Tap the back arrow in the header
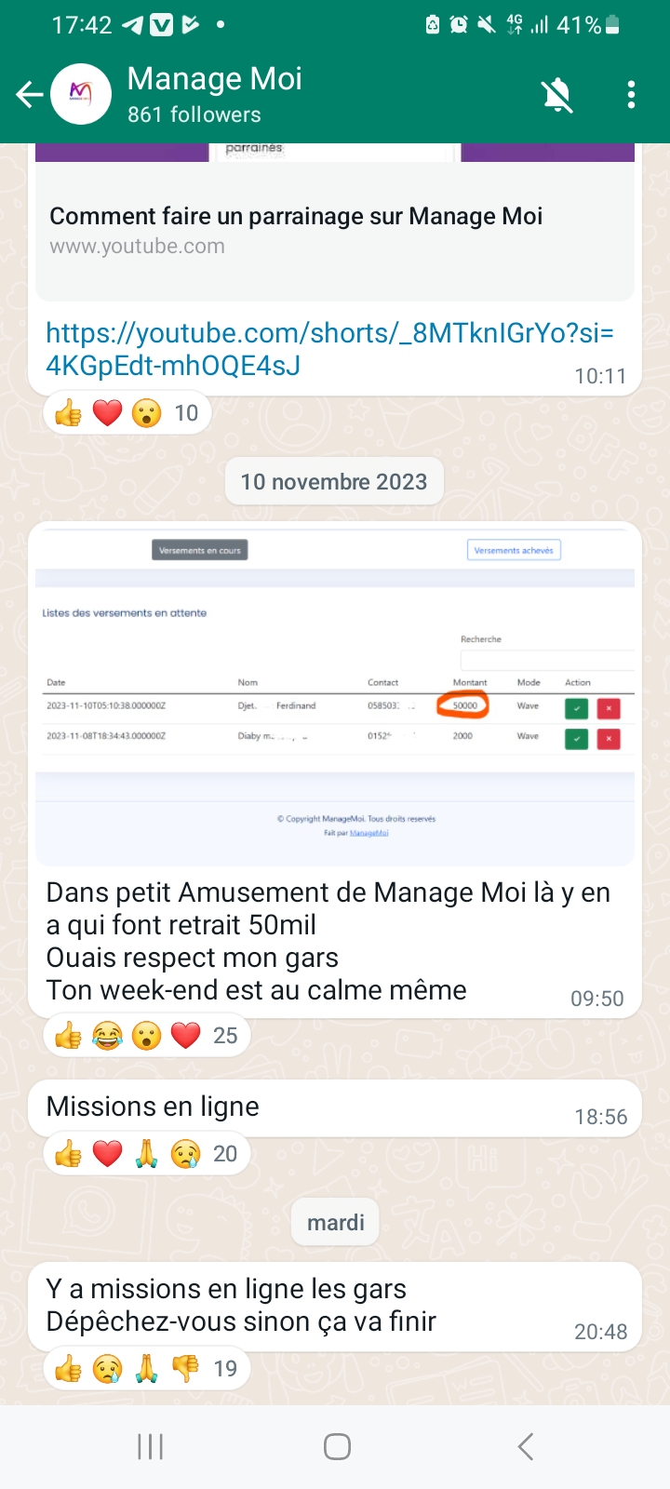670x1489 pixels. (x=30, y=94)
